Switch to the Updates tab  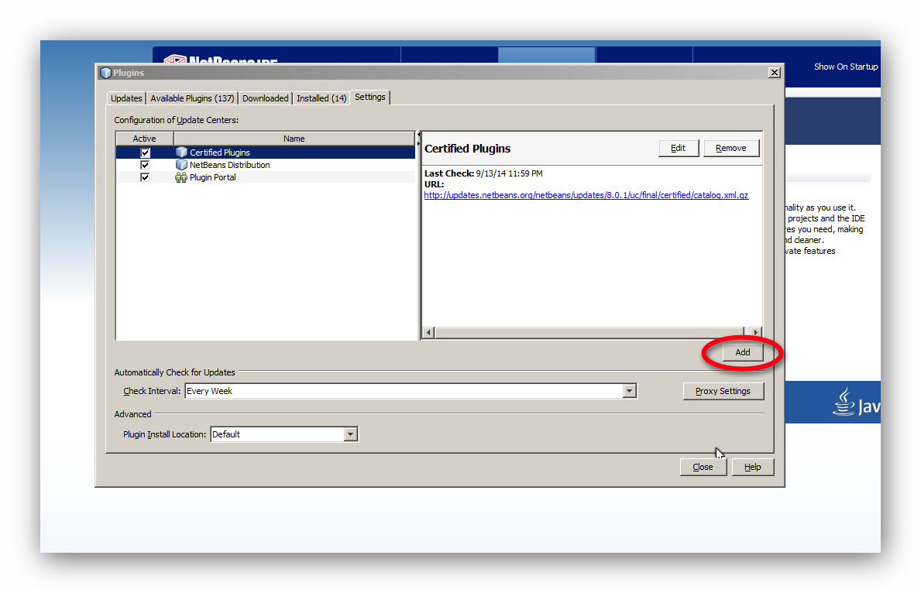pyautogui.click(x=126, y=98)
